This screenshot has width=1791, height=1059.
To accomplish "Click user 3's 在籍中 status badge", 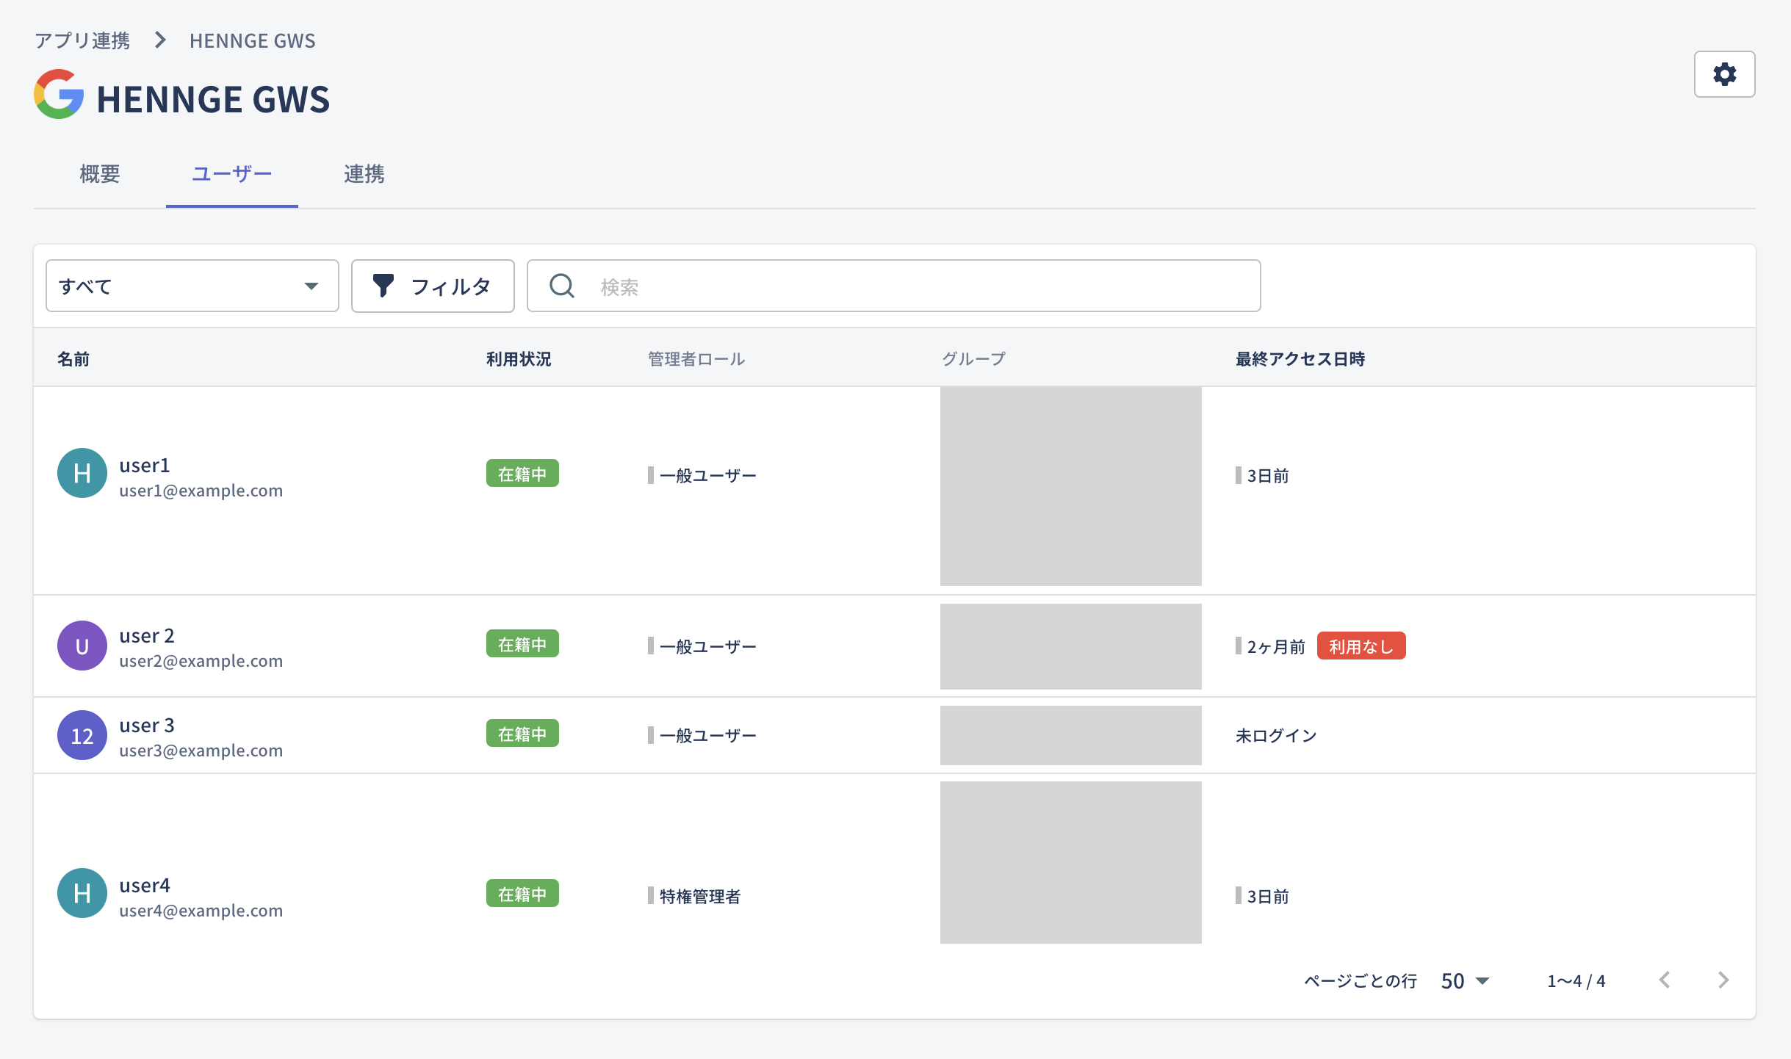I will 522,734.
